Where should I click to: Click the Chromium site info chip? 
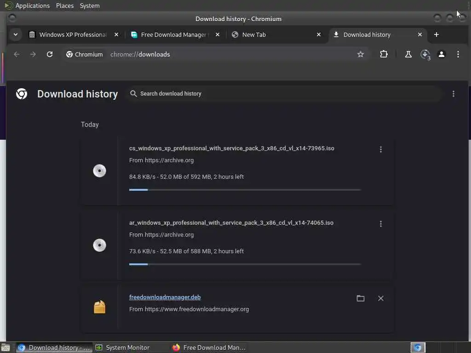pos(85,54)
